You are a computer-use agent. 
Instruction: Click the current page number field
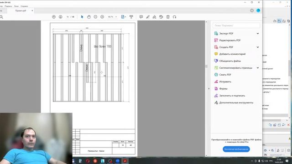(x=68, y=17)
